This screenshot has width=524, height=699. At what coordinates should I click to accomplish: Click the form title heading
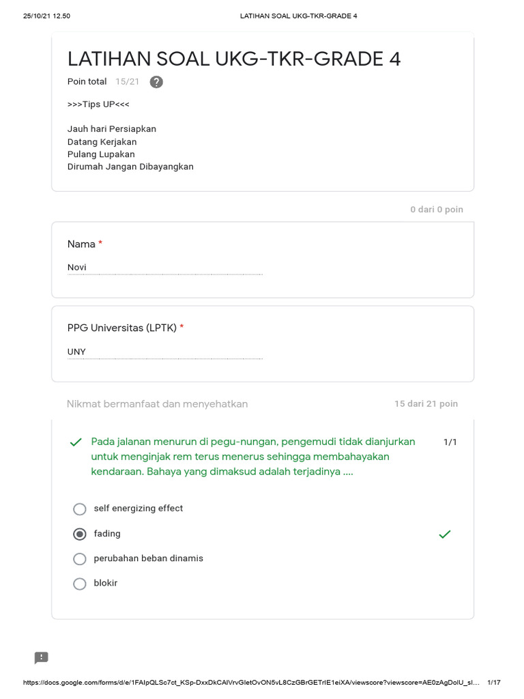234,59
